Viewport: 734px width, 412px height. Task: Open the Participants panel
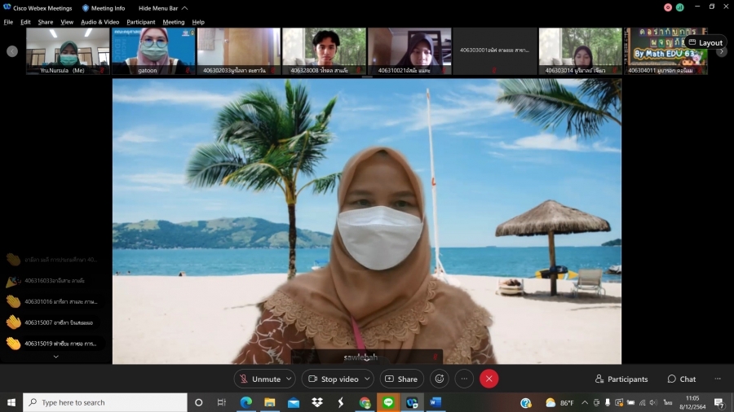(x=621, y=379)
